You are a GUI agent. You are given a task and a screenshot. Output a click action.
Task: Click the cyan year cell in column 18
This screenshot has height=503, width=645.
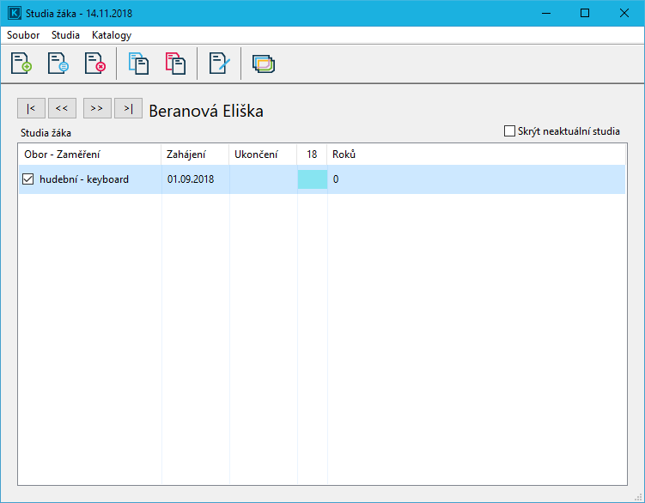tap(312, 179)
